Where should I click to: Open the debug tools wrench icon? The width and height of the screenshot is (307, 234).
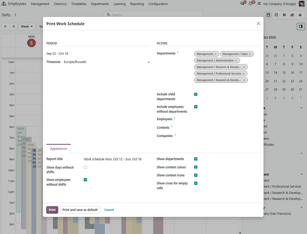(x=259, y=4)
